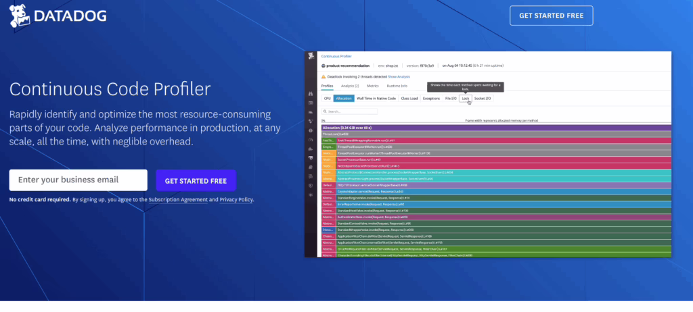Click the CoyoteAdapter.service flame graph frame
The width and height of the screenshot is (693, 312).
(504, 192)
